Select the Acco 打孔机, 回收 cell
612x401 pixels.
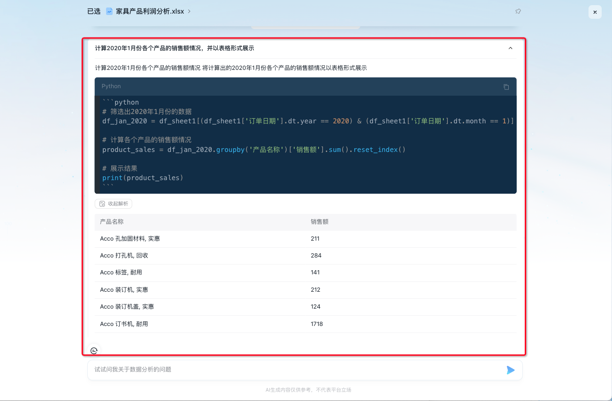coord(124,256)
